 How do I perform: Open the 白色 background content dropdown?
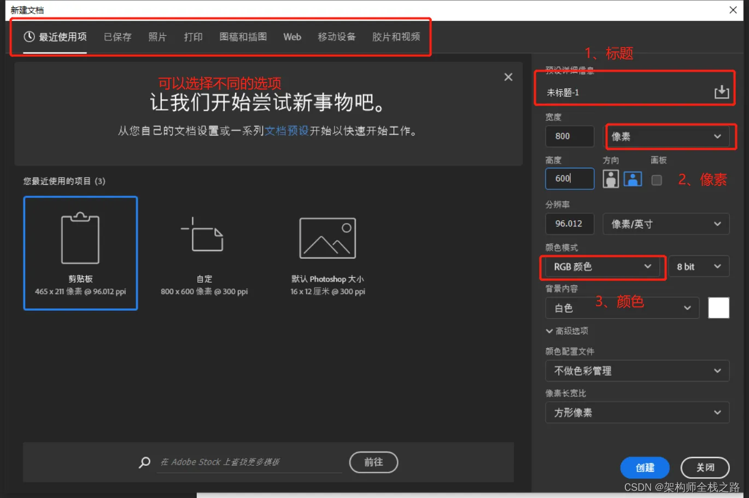point(622,308)
